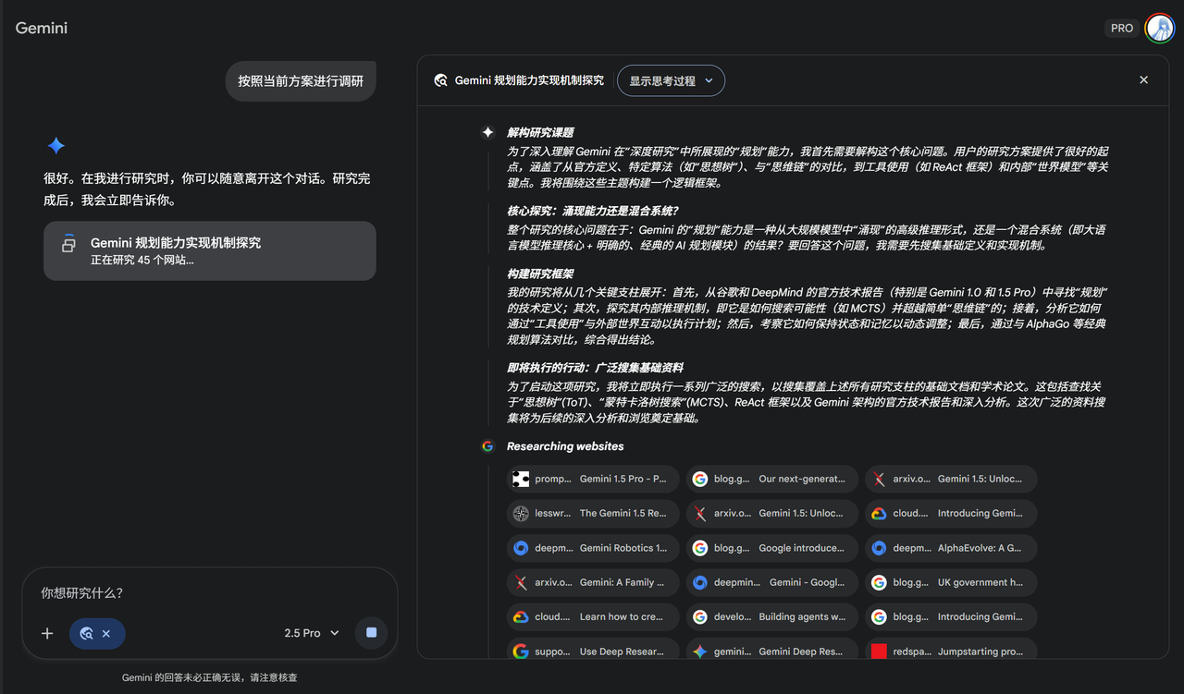
Task: Click the 即将执行的行动：广泛搜集基础资料 heading
Action: click(596, 368)
